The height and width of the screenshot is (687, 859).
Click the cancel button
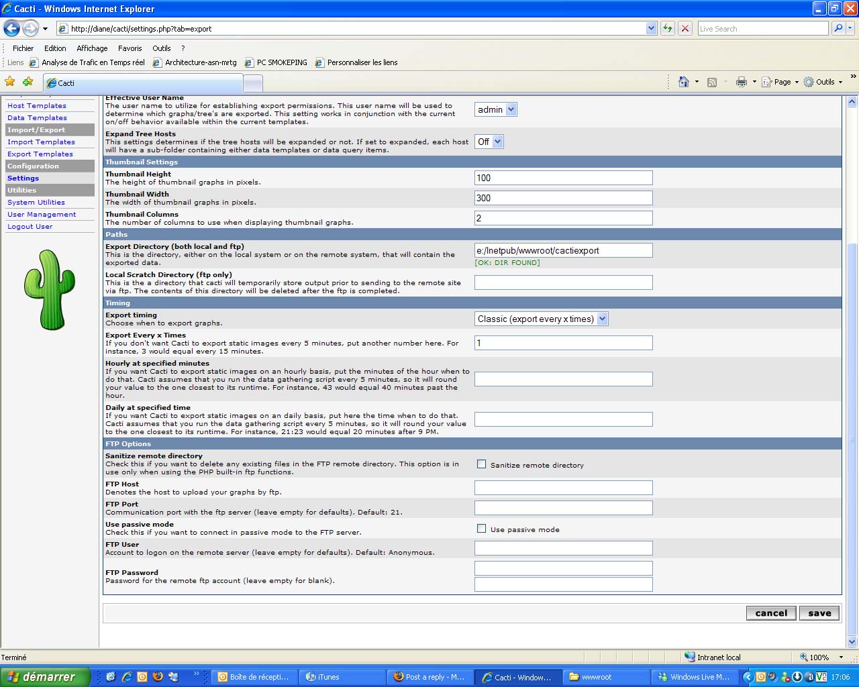[771, 613]
